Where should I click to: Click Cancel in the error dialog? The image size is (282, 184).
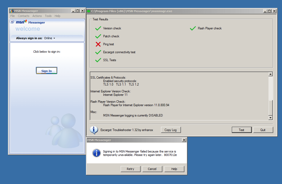[x=152, y=169]
